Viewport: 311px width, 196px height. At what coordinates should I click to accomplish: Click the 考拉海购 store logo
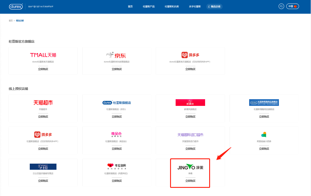(x=116, y=166)
